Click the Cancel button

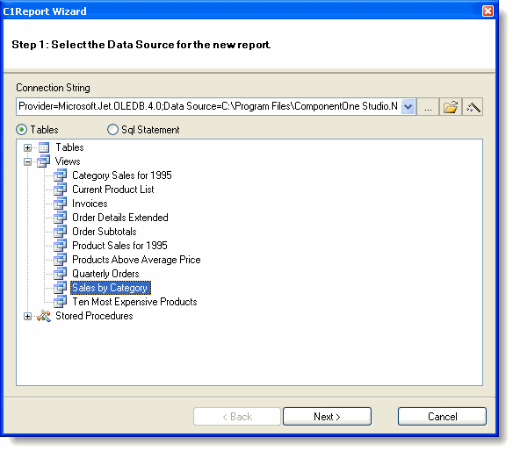point(442,417)
